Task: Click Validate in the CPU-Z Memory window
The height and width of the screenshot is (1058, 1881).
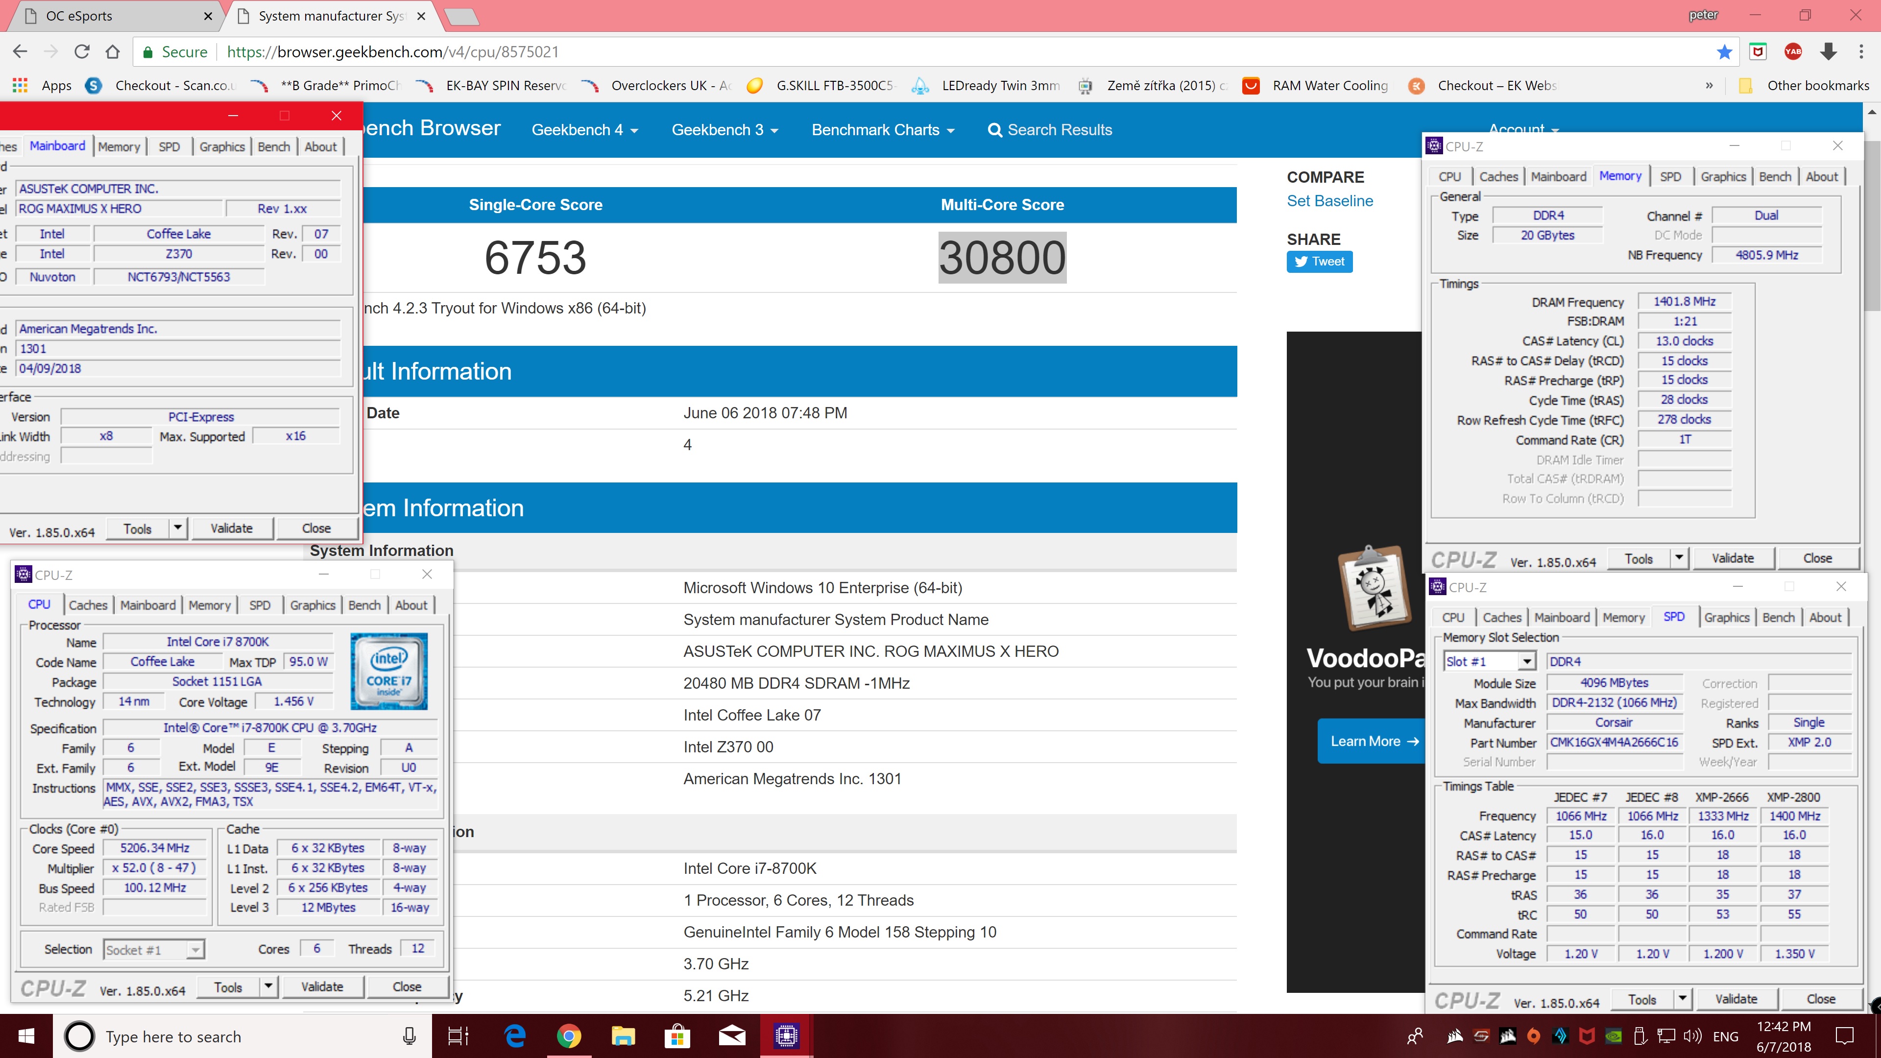Action: [1732, 558]
